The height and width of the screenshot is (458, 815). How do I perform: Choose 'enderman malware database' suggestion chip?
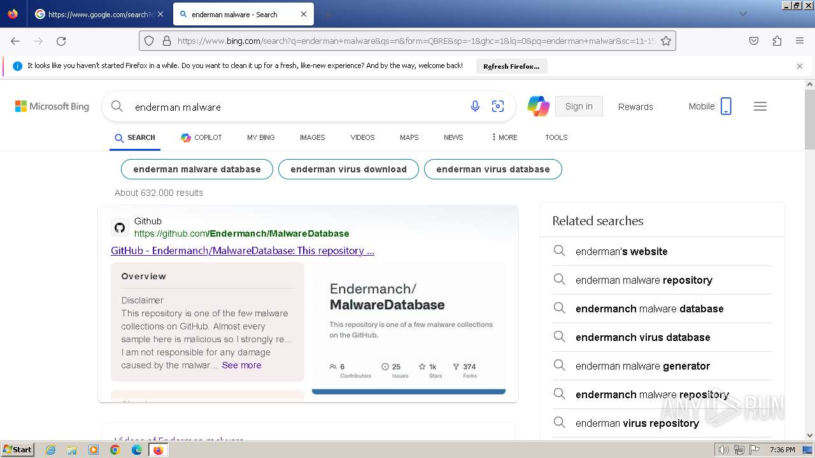(197, 169)
